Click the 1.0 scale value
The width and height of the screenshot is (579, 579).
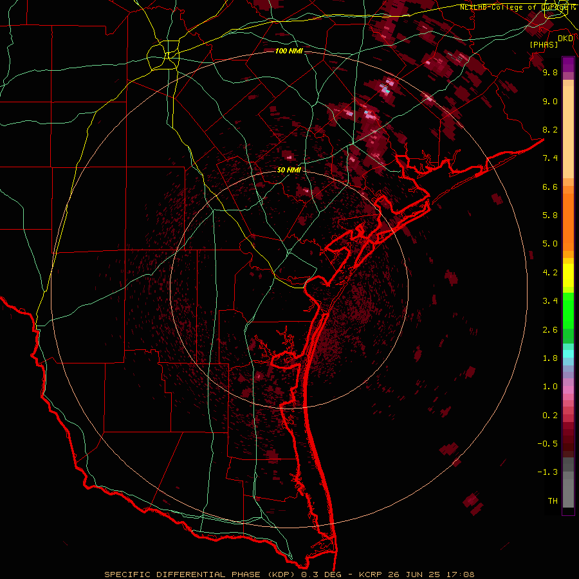tap(550, 387)
